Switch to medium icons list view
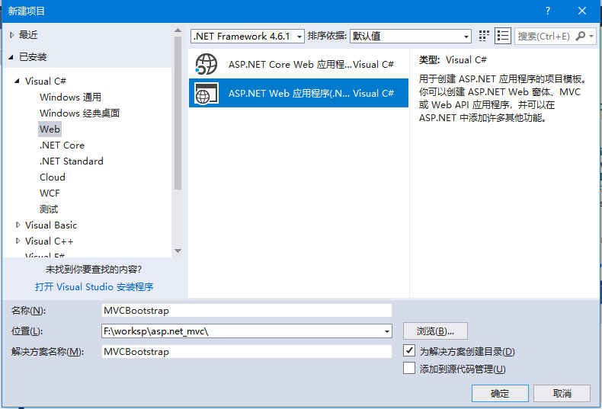602x409 pixels. (503, 36)
